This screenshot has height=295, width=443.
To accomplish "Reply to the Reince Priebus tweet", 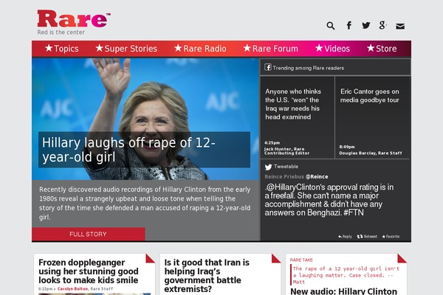I will pos(345,237).
